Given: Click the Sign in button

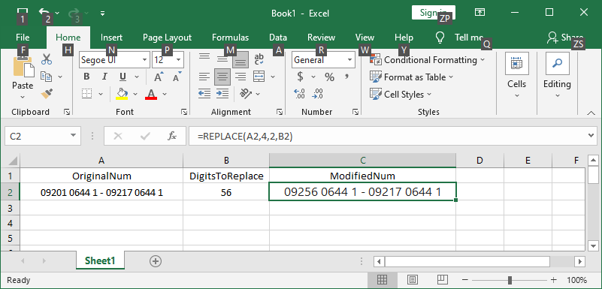Looking at the screenshot, I should (x=434, y=13).
